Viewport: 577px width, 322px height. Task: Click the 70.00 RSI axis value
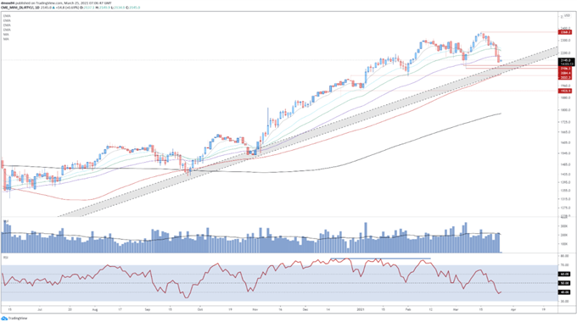click(564, 265)
